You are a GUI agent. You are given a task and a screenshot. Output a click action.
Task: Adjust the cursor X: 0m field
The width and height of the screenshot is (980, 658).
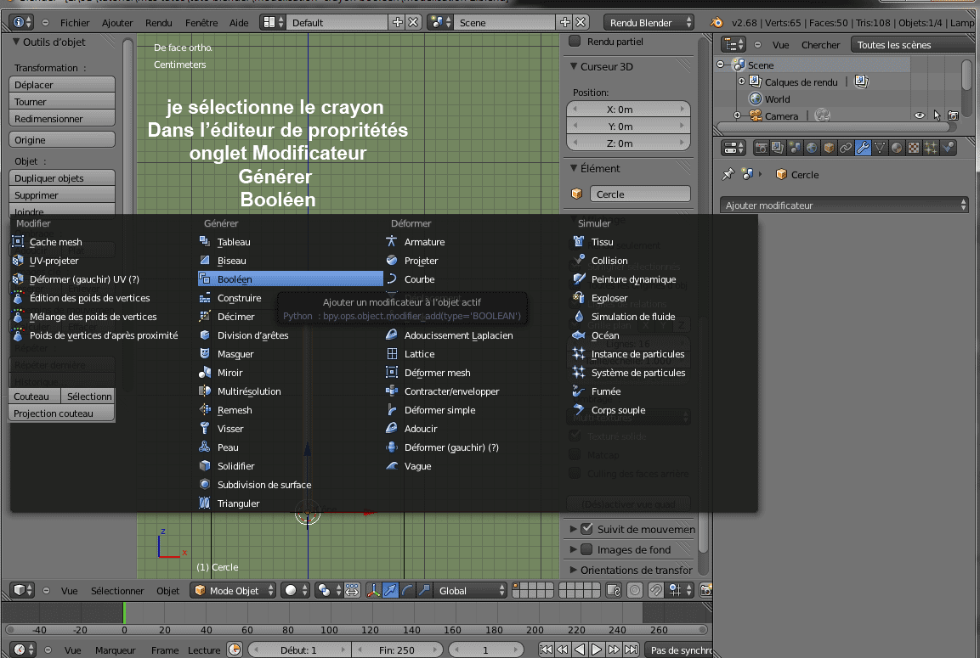coord(628,110)
